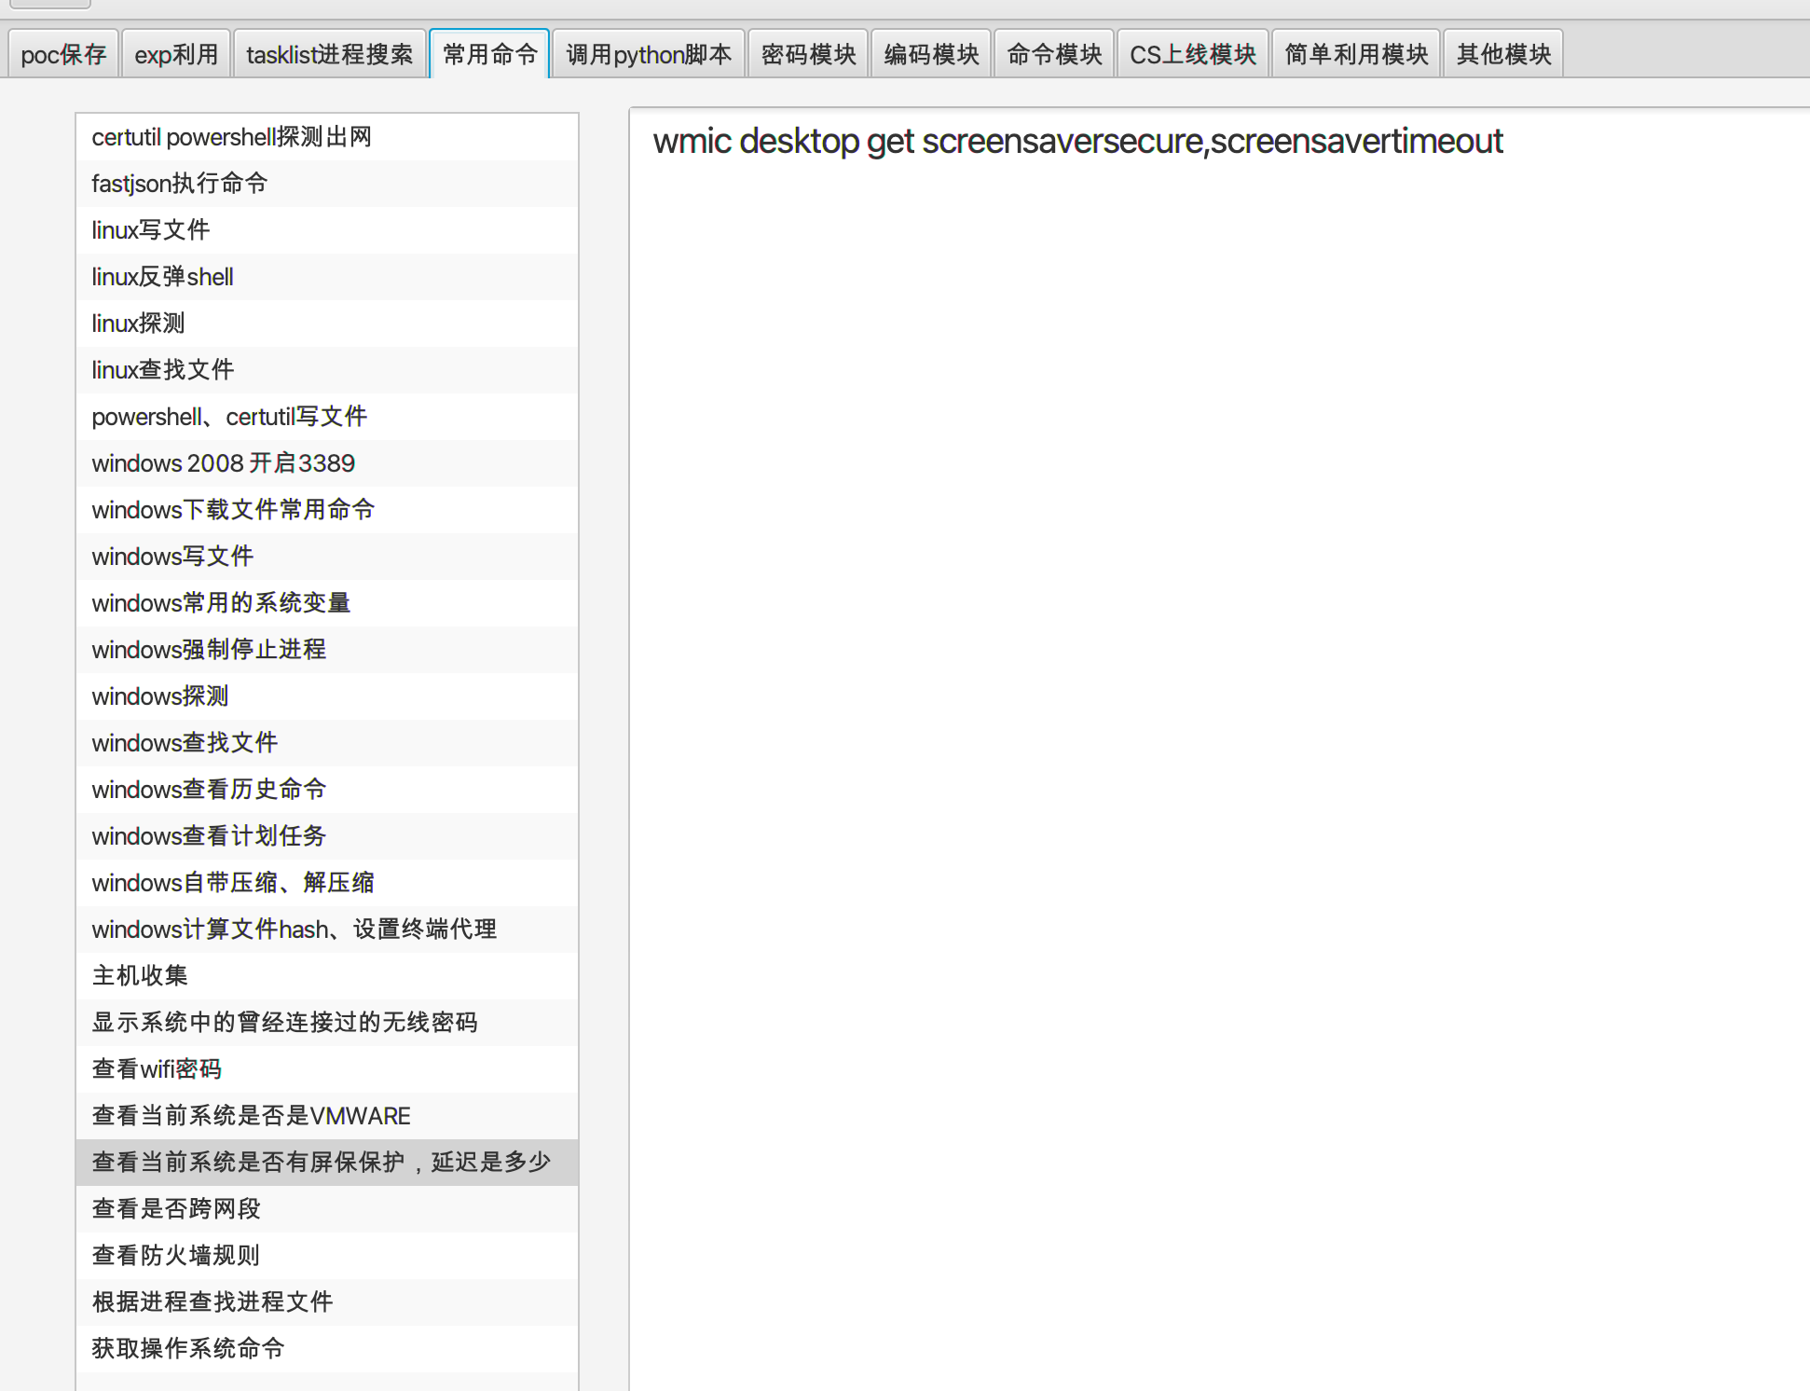
Task: Select 查看防火墙规则 list item
Action: 175,1256
